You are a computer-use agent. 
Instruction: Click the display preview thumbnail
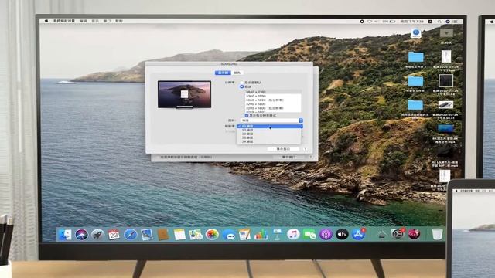[x=184, y=94]
